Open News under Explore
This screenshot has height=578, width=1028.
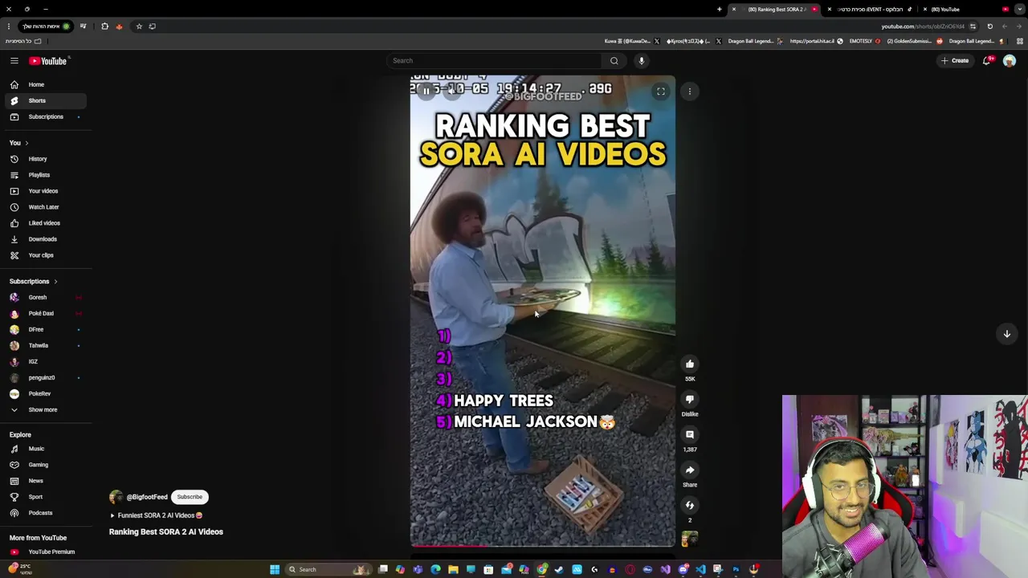[x=44, y=481]
